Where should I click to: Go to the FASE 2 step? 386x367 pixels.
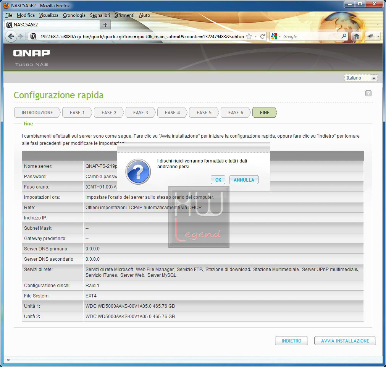pos(109,113)
